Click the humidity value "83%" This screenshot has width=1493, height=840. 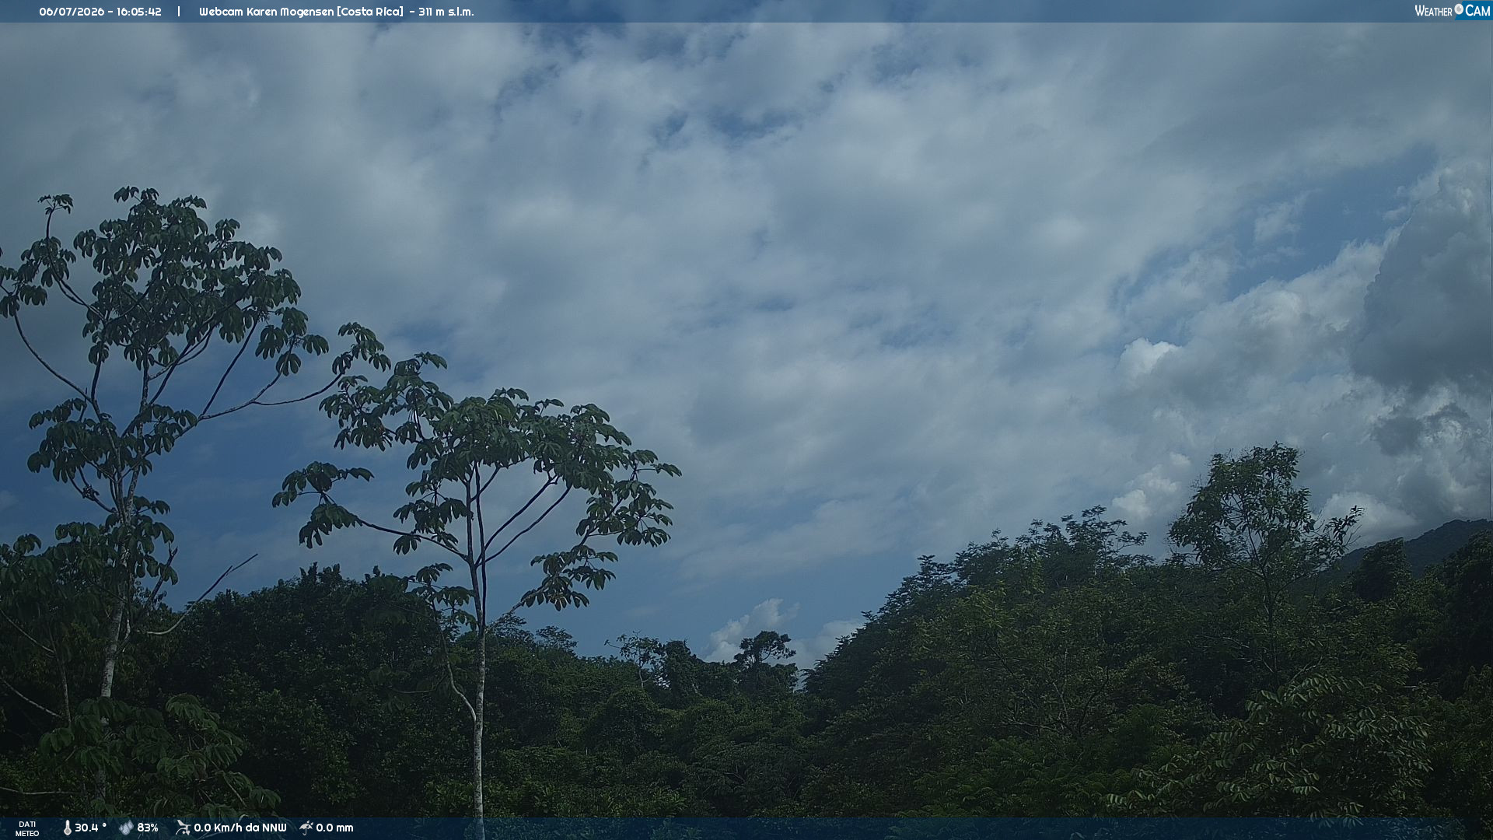point(148,828)
